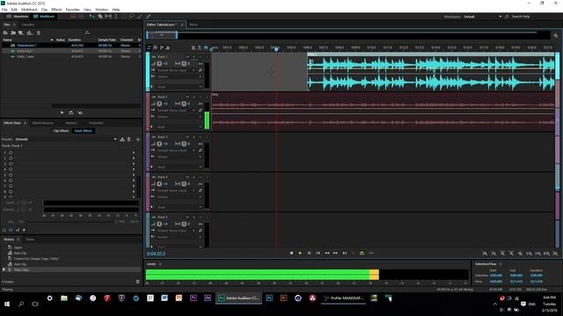This screenshot has height=316, width=563.
Task: Select the Slip tool in top toolbar
Action: (108, 17)
